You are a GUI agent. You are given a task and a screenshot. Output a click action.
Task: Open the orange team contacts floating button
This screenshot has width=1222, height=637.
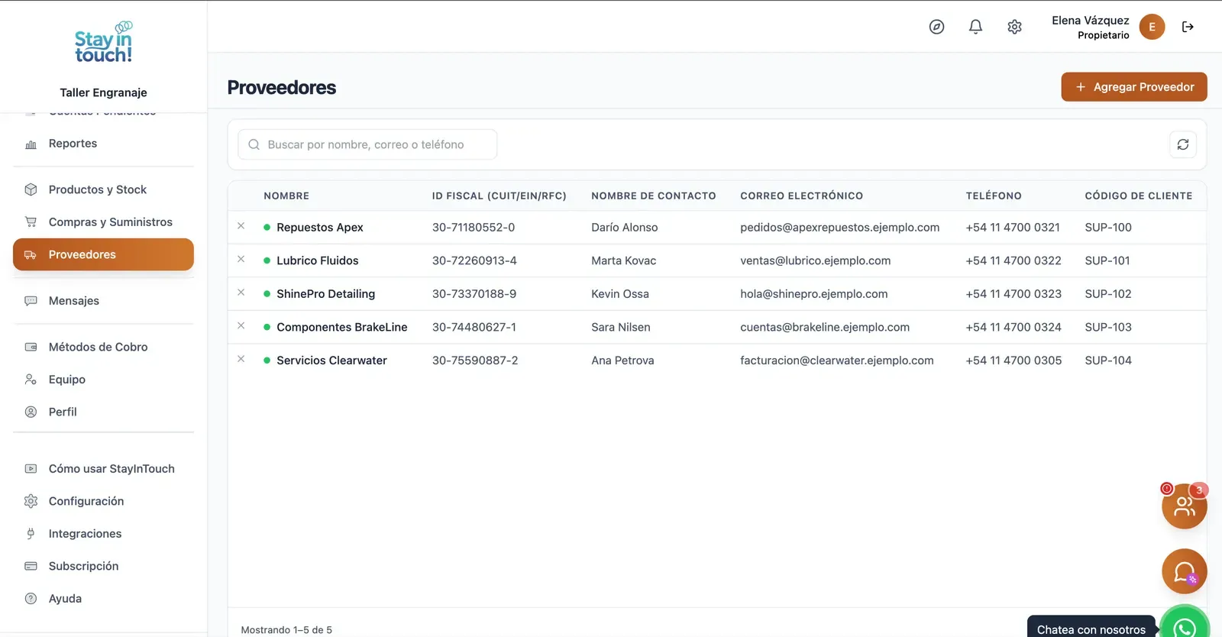(x=1184, y=506)
